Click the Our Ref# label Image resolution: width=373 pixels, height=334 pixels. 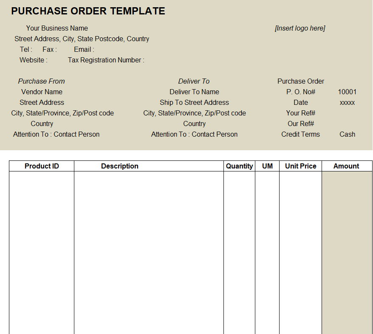click(x=300, y=123)
